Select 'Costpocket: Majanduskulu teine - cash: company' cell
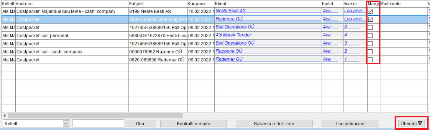Viewport: 430px width, 130px height. pos(72,11)
